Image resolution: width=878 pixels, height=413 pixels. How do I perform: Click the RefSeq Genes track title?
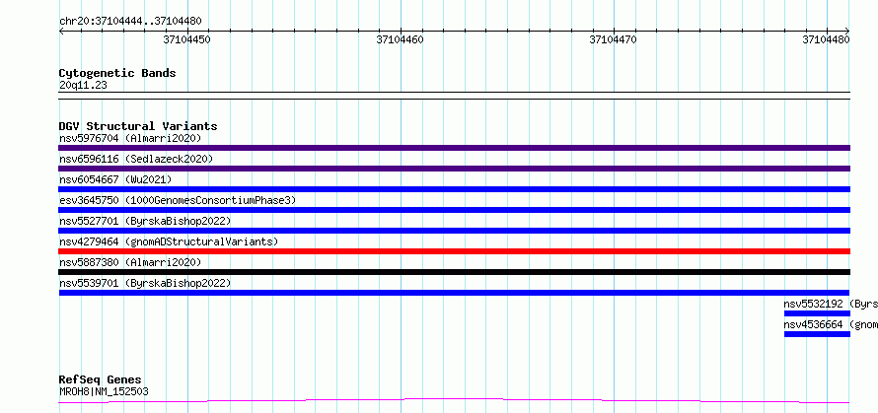tap(100, 379)
